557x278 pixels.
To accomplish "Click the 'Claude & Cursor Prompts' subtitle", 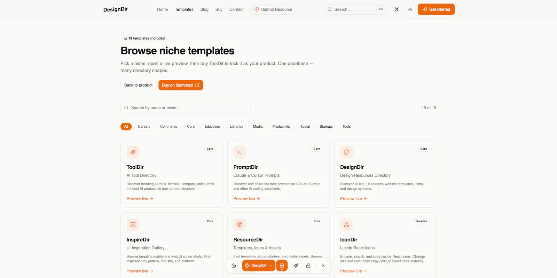I will (x=256, y=175).
